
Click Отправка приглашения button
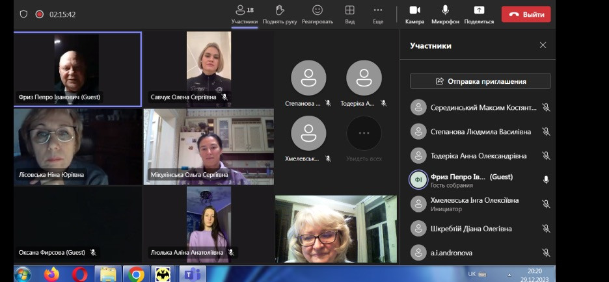tap(480, 81)
